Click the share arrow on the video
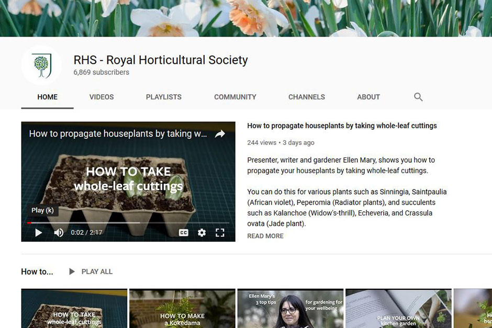Screen dimensions: 492x328 tap(220, 134)
